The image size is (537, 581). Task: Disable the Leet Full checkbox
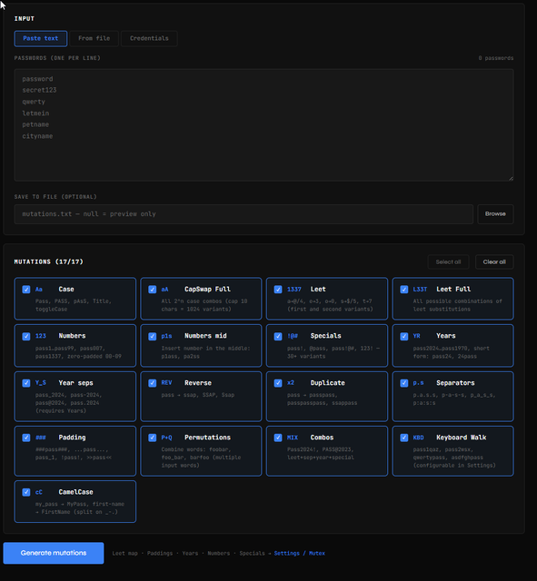click(403, 290)
